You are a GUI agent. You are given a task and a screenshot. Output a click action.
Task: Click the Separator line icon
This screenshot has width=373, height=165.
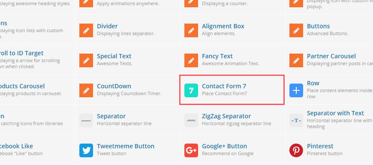point(86,120)
